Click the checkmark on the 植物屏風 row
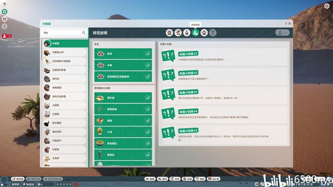The width and height of the screenshot is (333, 187). tap(148, 109)
